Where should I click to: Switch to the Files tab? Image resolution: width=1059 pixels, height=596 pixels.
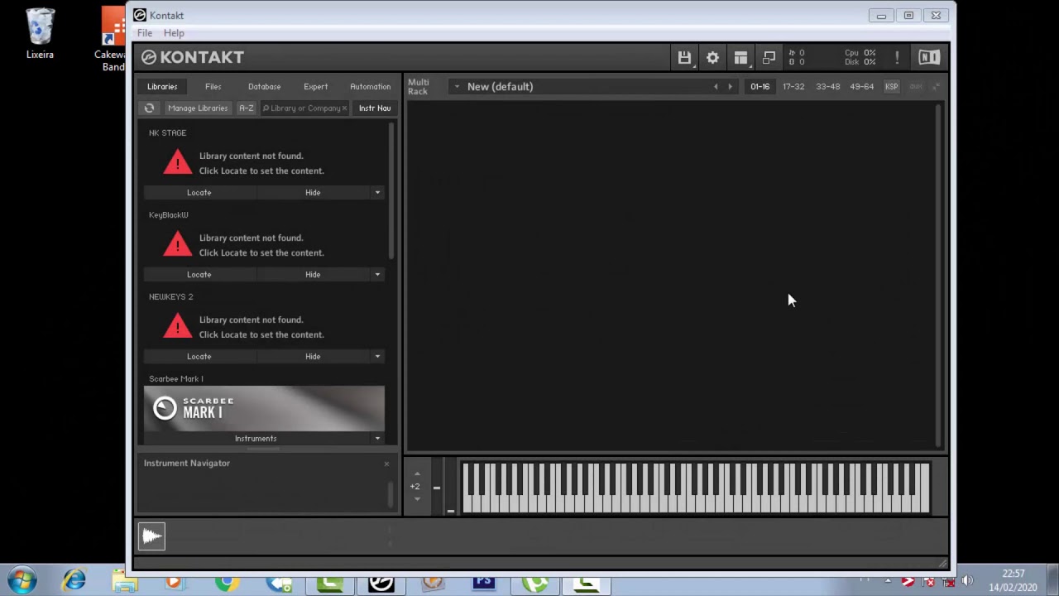pos(213,86)
